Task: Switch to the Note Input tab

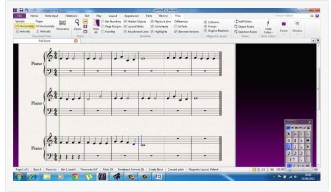Action: point(51,16)
